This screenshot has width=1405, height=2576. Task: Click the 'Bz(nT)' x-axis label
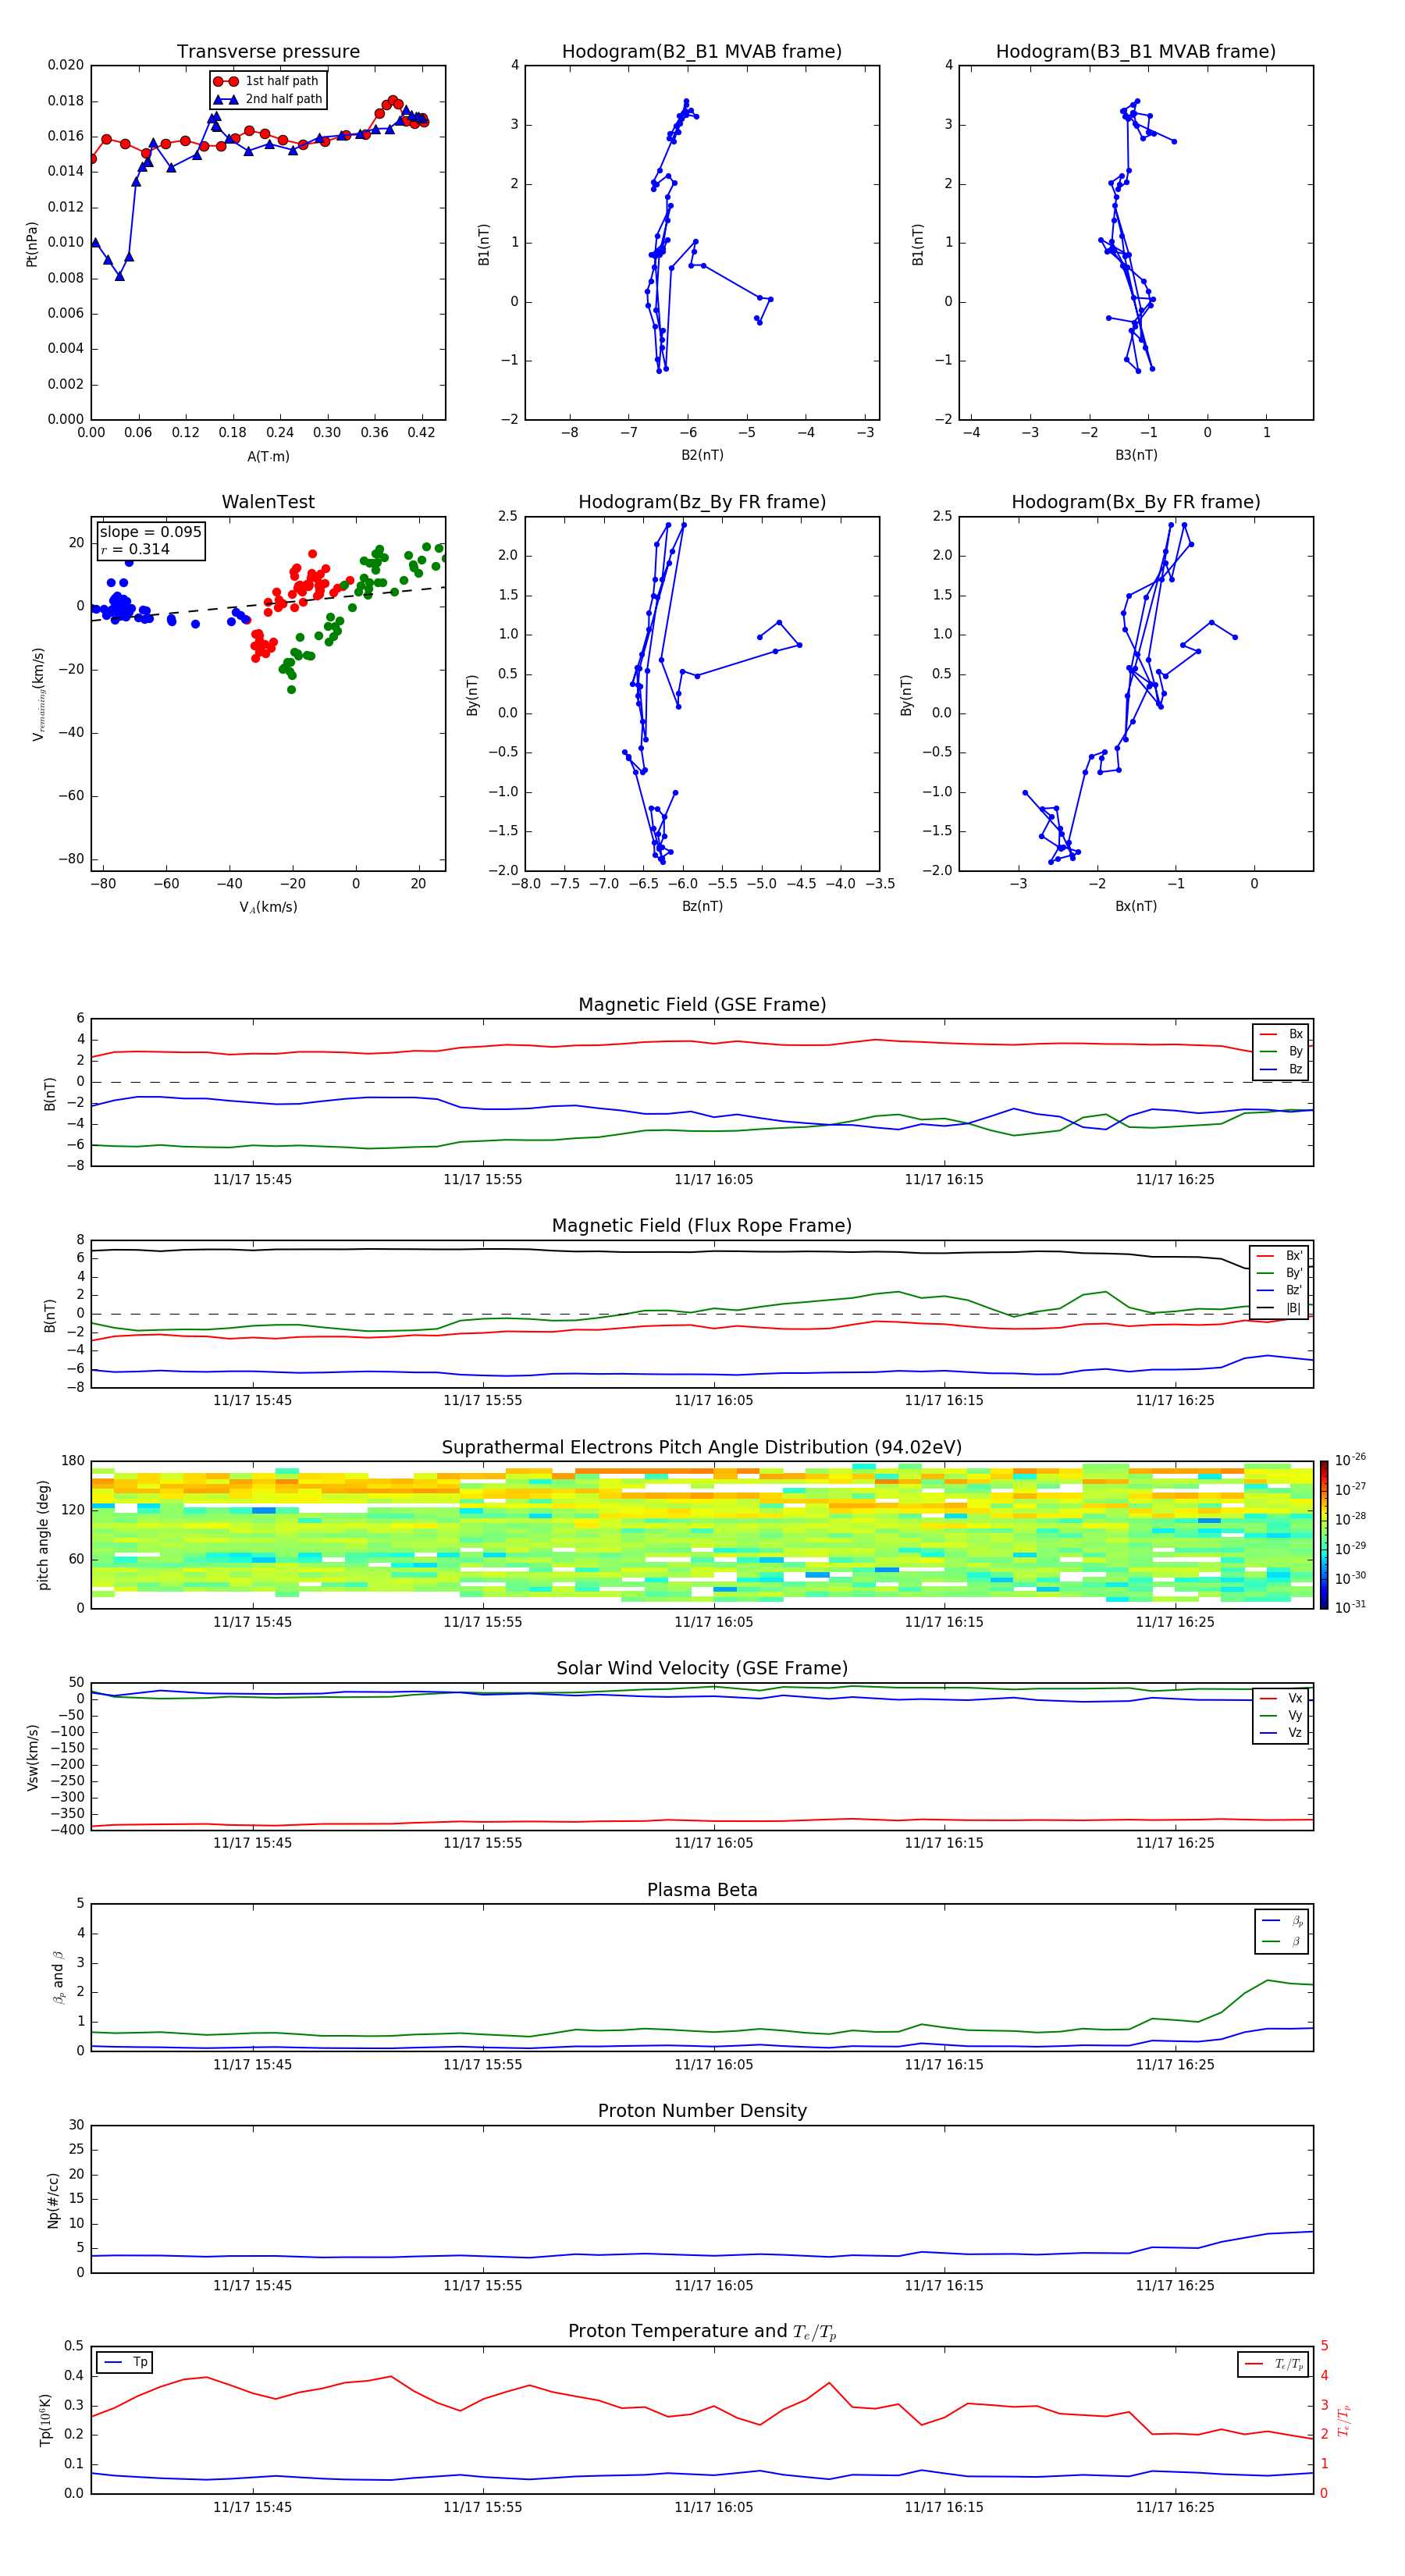pyautogui.click(x=702, y=906)
